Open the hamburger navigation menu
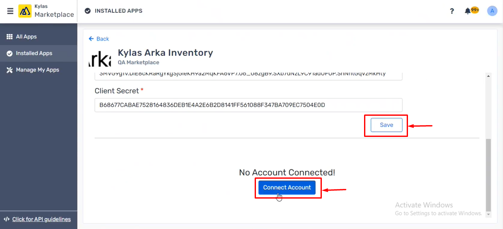The width and height of the screenshot is (503, 229). [10, 11]
